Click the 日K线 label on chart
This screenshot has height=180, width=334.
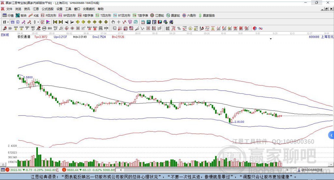click(x=5, y=35)
